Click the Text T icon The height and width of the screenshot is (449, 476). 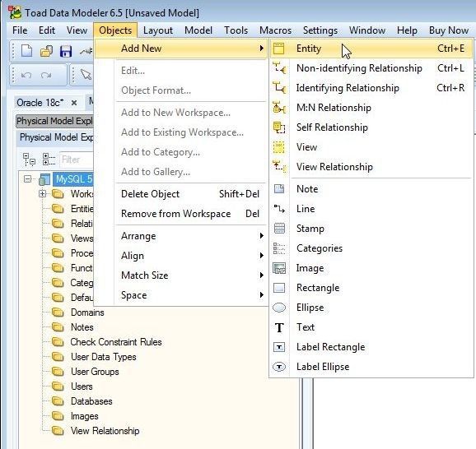click(279, 327)
